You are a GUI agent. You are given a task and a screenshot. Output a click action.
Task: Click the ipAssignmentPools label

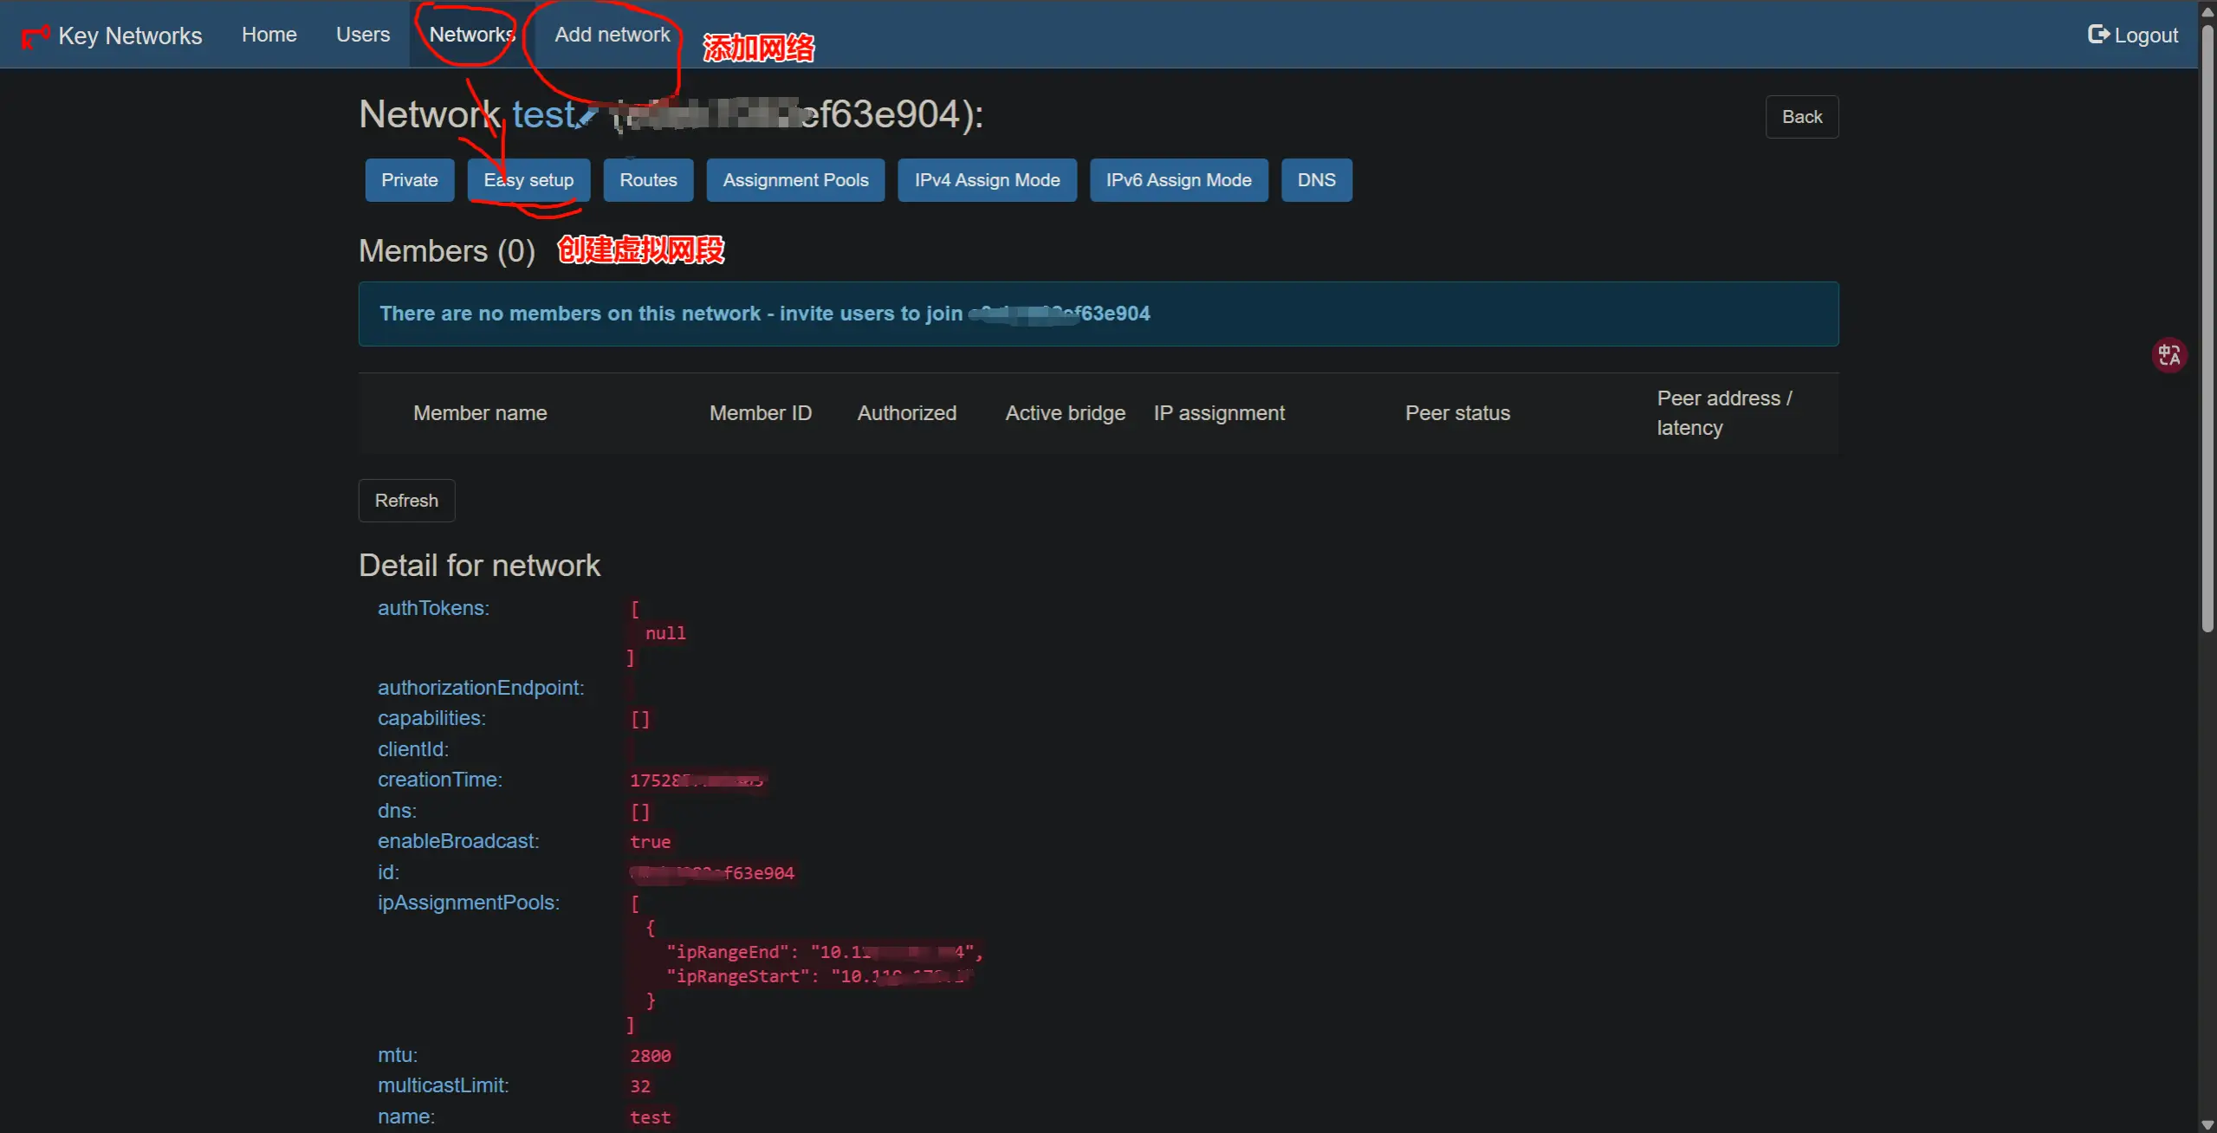(469, 903)
